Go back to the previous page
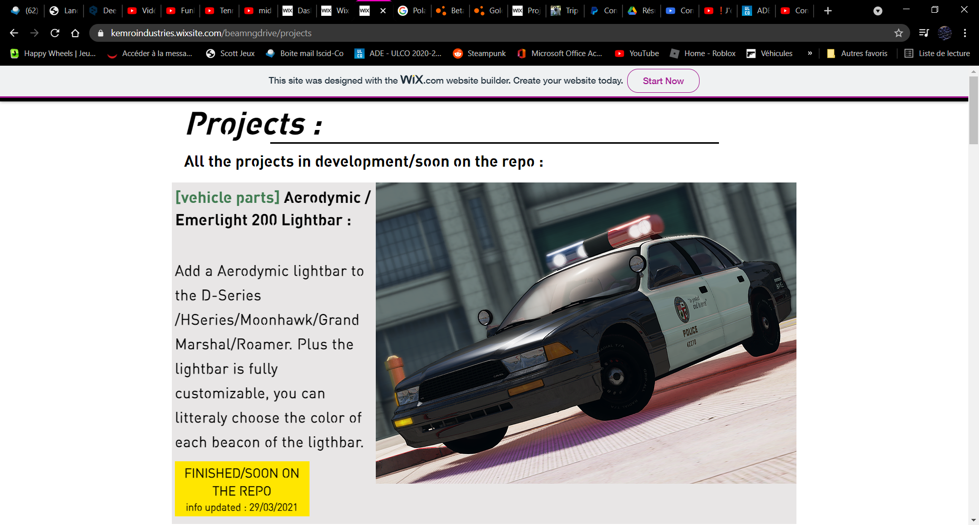This screenshot has height=525, width=979. click(x=14, y=33)
